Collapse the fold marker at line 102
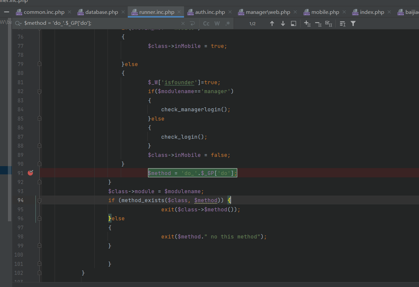Screen dimensions: 419x287 click(x=39, y=273)
